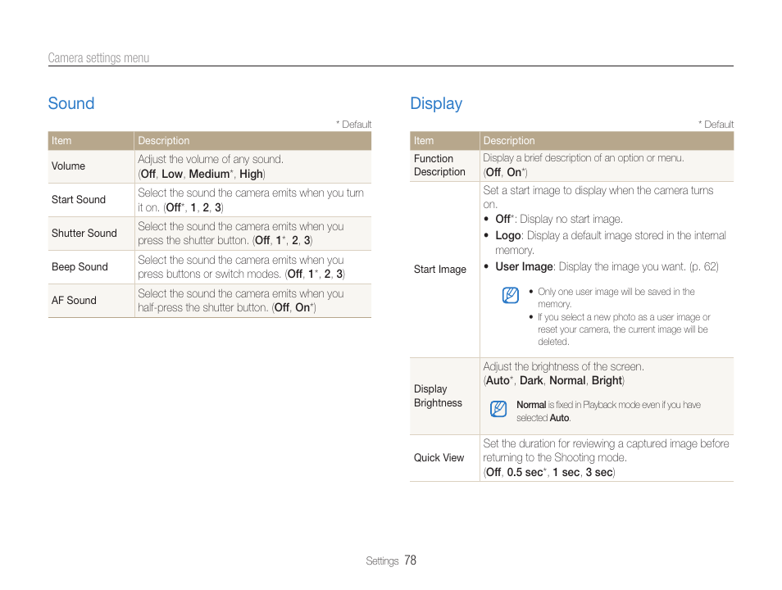Click the Function Description item cell
Image resolution: width=782 pixels, height=590 pixels.
pyautogui.click(x=445, y=166)
